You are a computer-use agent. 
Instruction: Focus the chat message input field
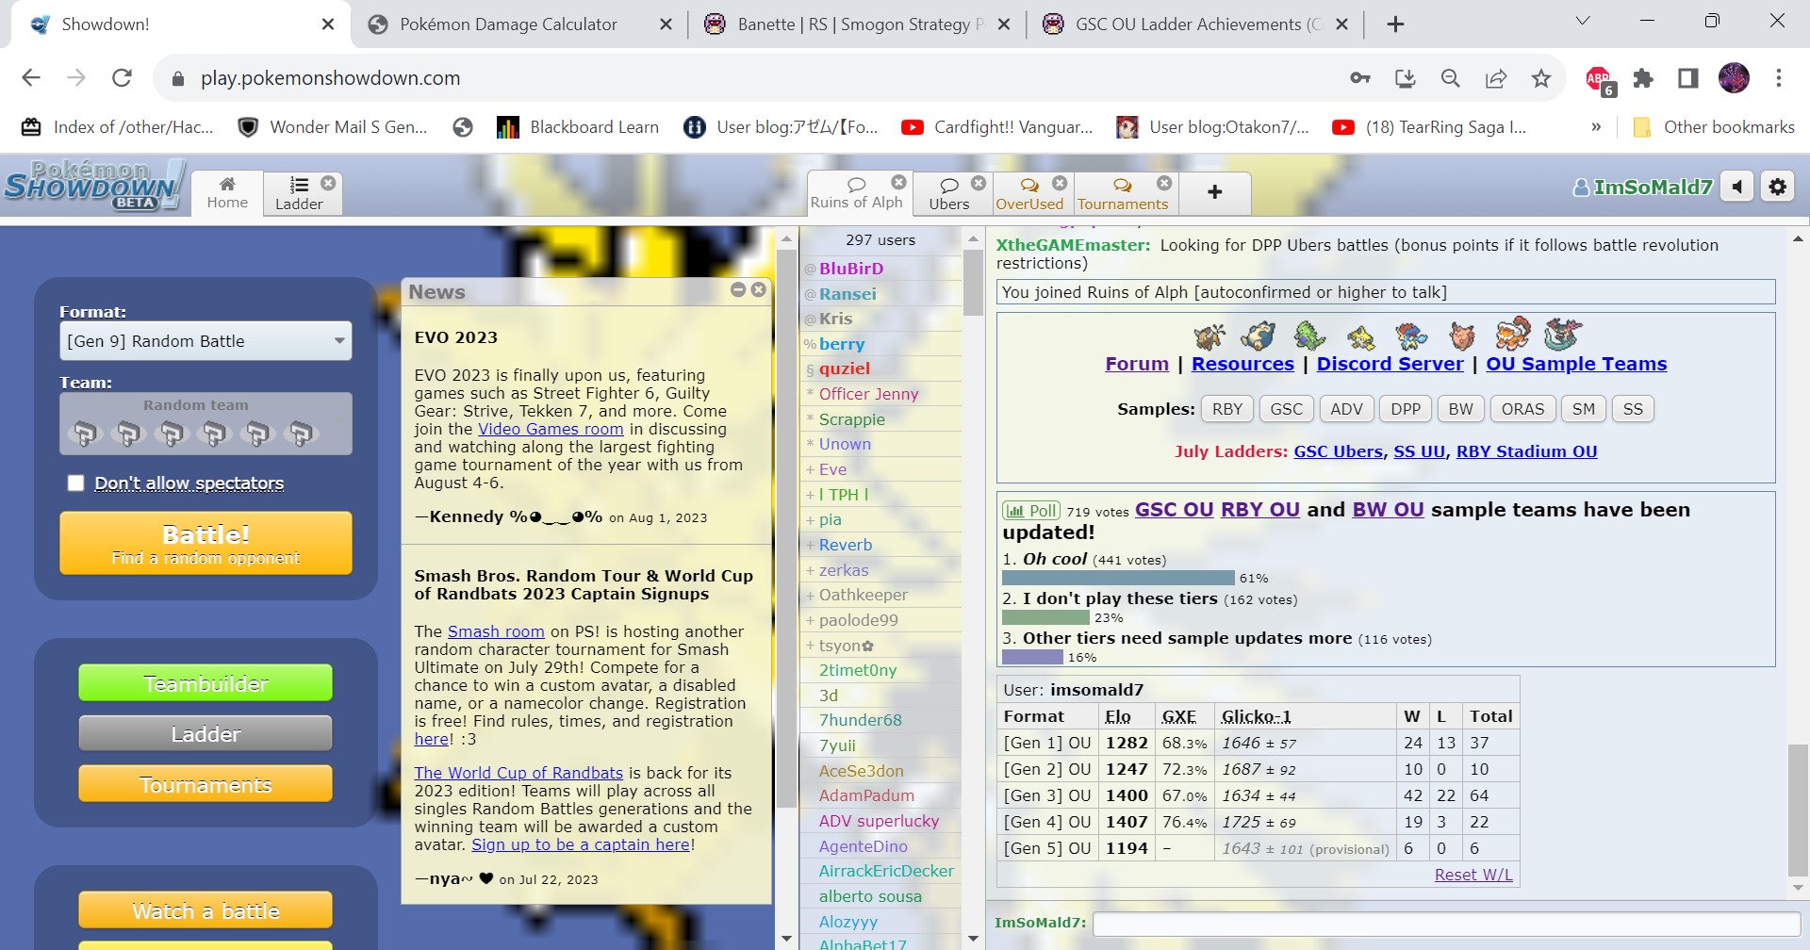pos(1445,924)
